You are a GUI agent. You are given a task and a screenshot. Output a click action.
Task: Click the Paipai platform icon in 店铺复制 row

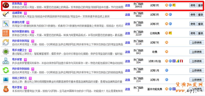(x=170, y=15)
